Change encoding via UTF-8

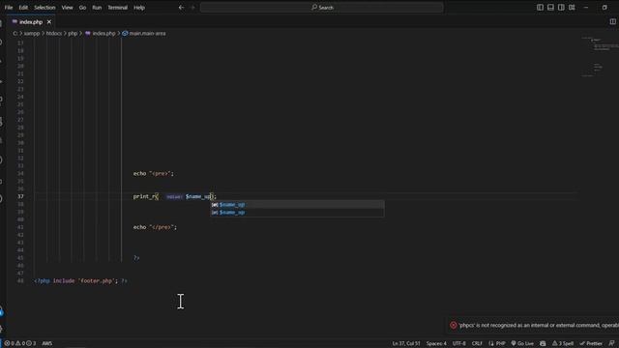459,343
